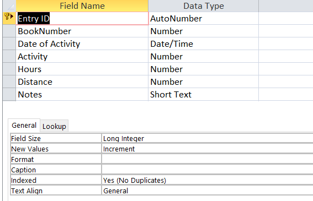This screenshot has height=201, width=313.
Task: Select the Distance row selector
Action: pyautogui.click(x=9, y=82)
